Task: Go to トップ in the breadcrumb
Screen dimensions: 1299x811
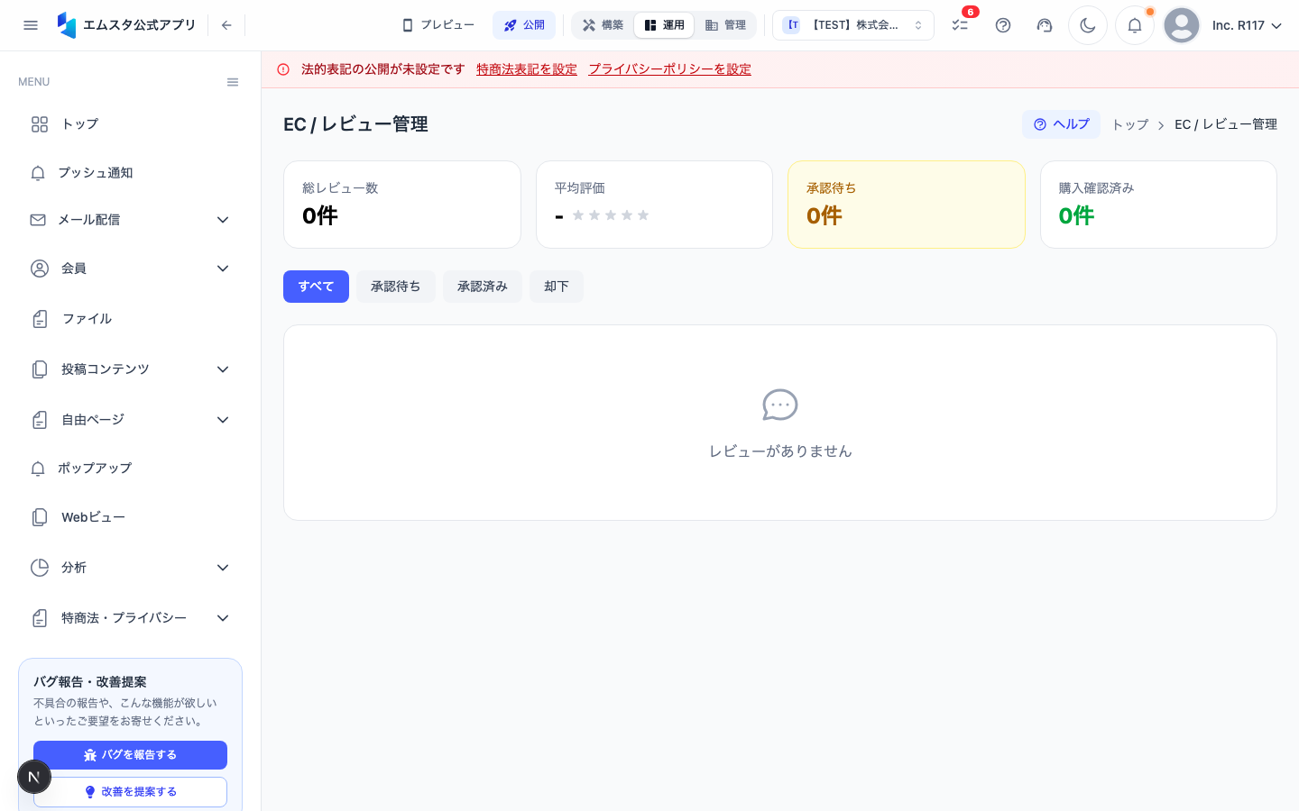Action: 1129,124
